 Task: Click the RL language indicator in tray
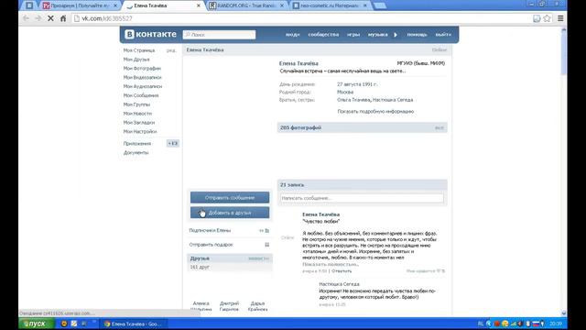pyautogui.click(x=481, y=324)
